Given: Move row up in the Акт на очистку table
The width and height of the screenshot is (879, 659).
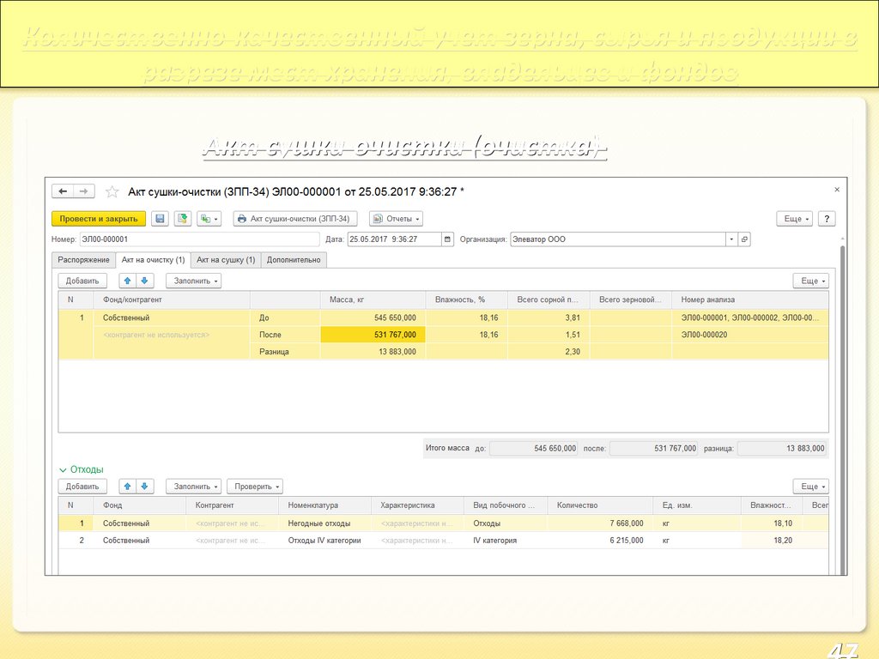Looking at the screenshot, I should click(x=127, y=281).
